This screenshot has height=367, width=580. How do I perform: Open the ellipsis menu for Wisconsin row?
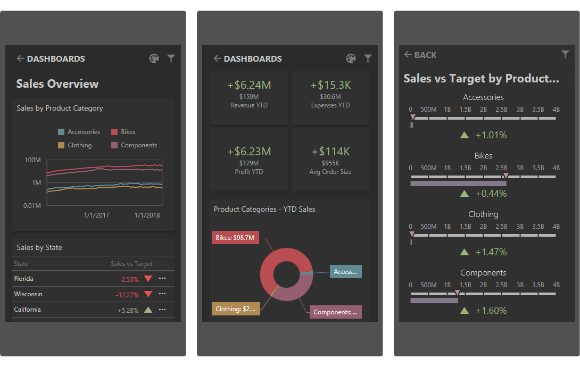coord(162,294)
